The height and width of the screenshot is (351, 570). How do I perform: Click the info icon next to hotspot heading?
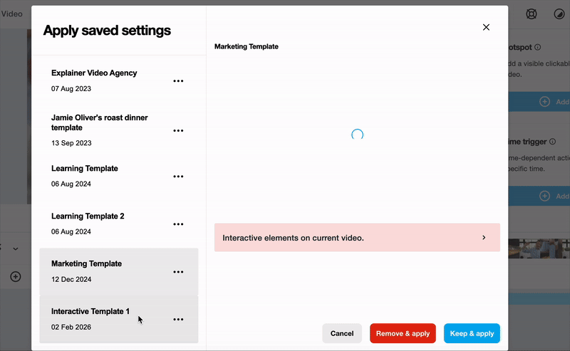[538, 47]
